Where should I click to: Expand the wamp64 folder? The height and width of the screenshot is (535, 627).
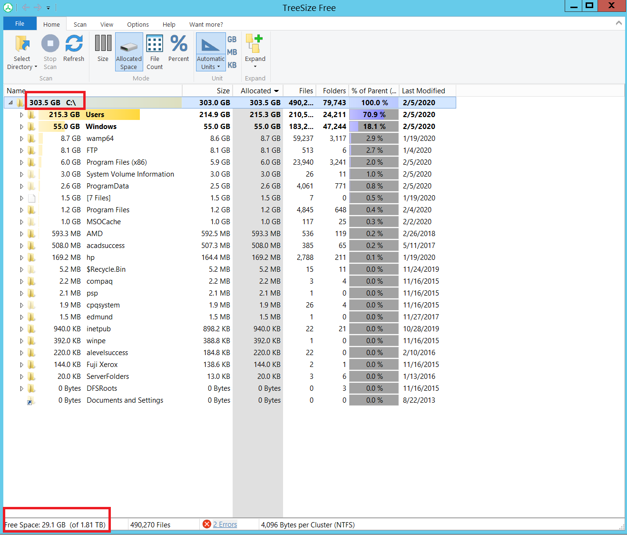pyautogui.click(x=21, y=139)
